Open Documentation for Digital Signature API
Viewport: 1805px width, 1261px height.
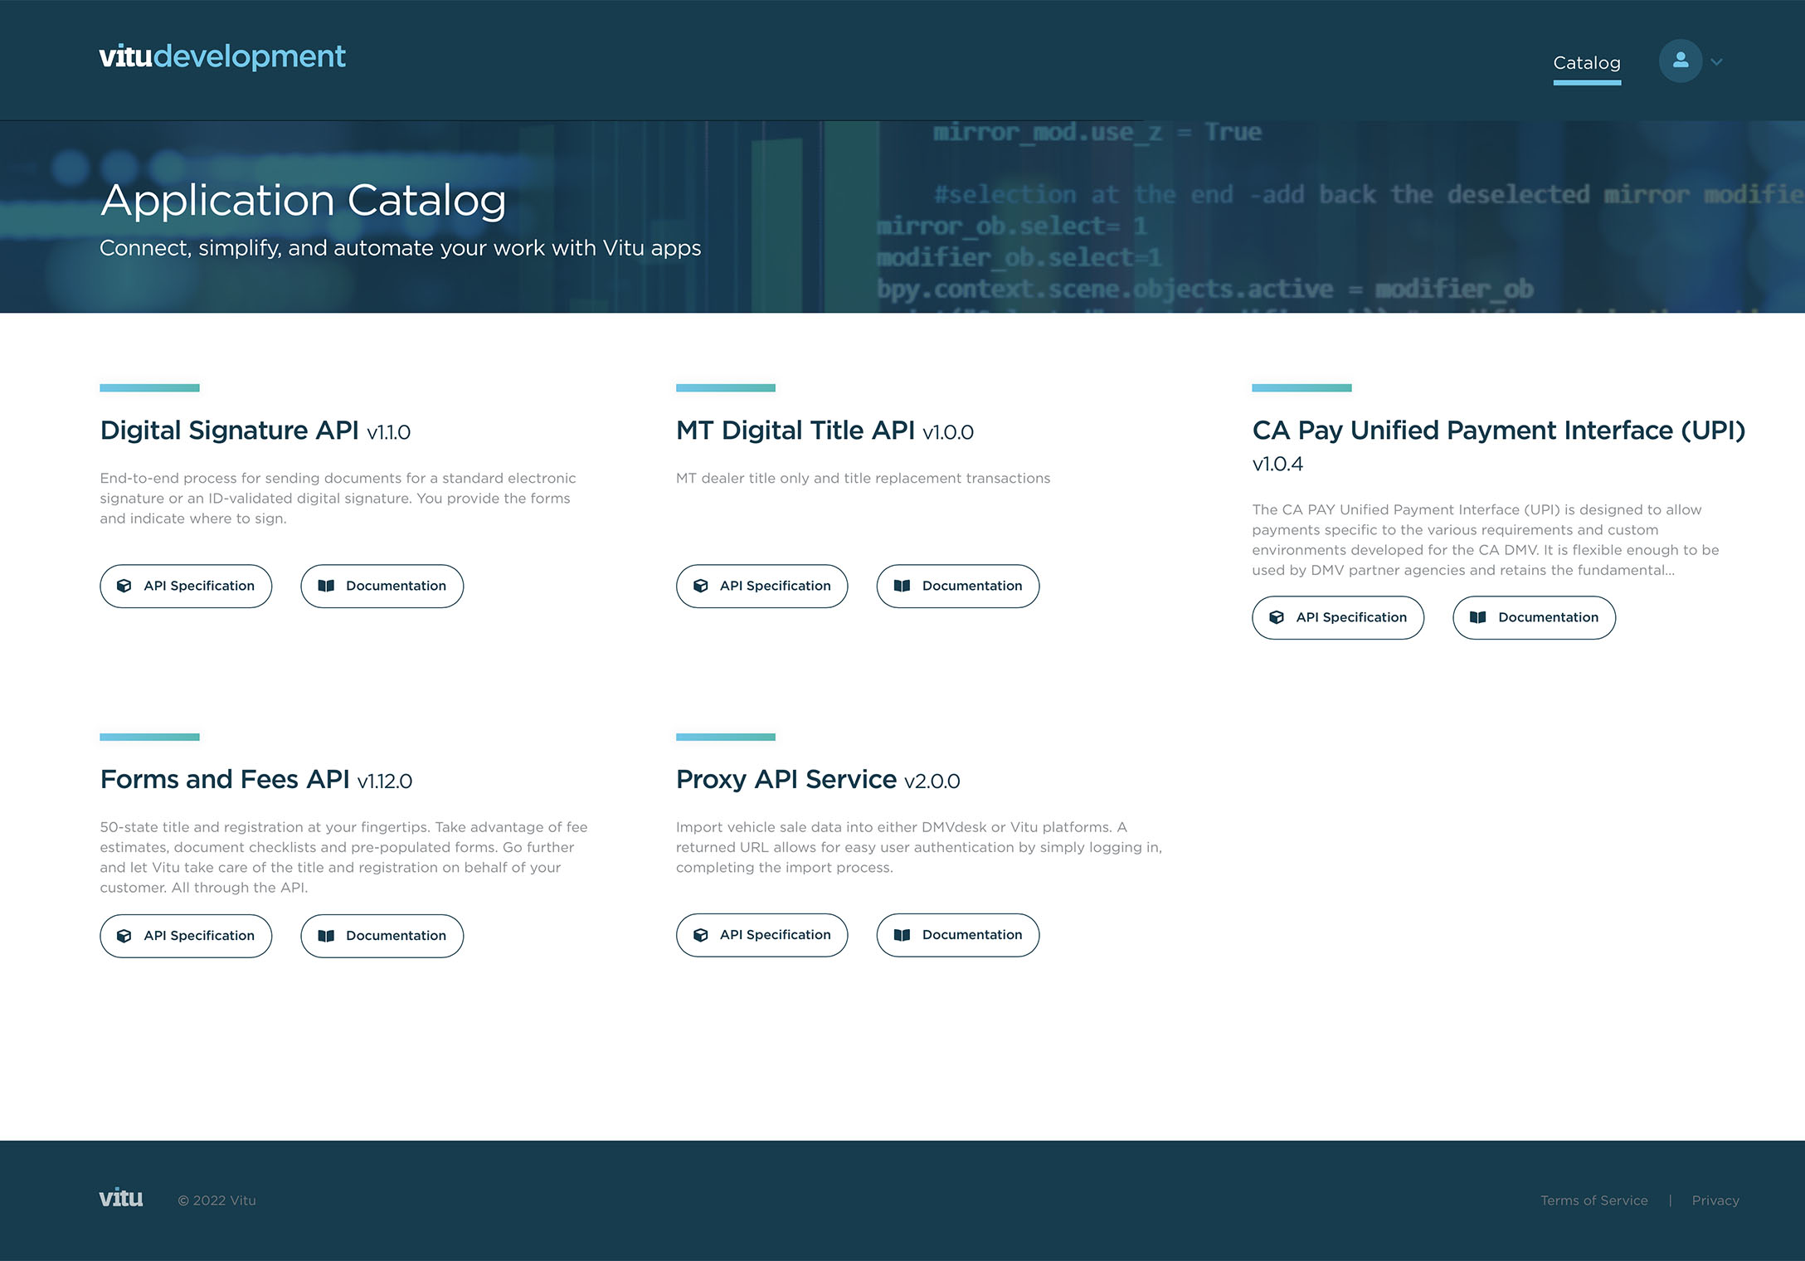(382, 586)
